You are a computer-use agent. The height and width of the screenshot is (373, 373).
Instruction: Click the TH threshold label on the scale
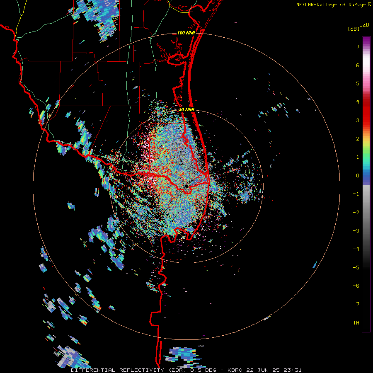pos(356,323)
